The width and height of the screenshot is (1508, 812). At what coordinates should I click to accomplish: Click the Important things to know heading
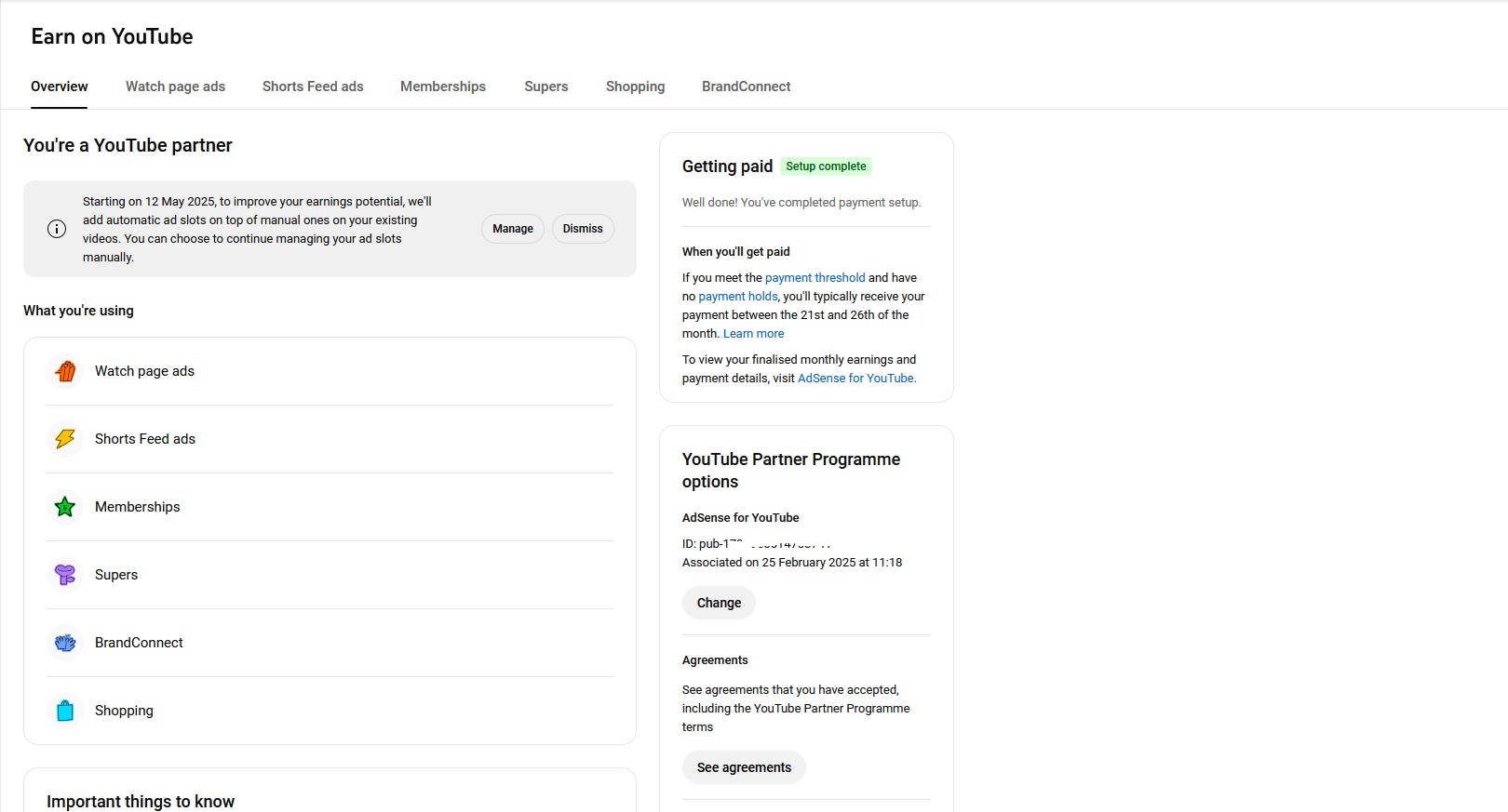(141, 802)
